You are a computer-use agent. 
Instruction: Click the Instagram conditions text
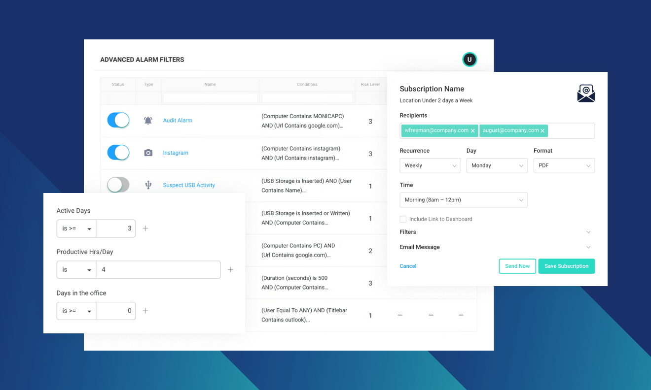click(x=301, y=153)
